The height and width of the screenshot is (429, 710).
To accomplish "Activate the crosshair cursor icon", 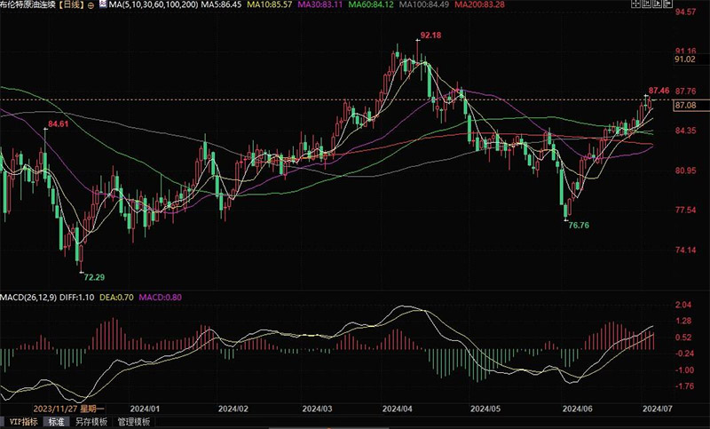I will pyautogui.click(x=635, y=4).
